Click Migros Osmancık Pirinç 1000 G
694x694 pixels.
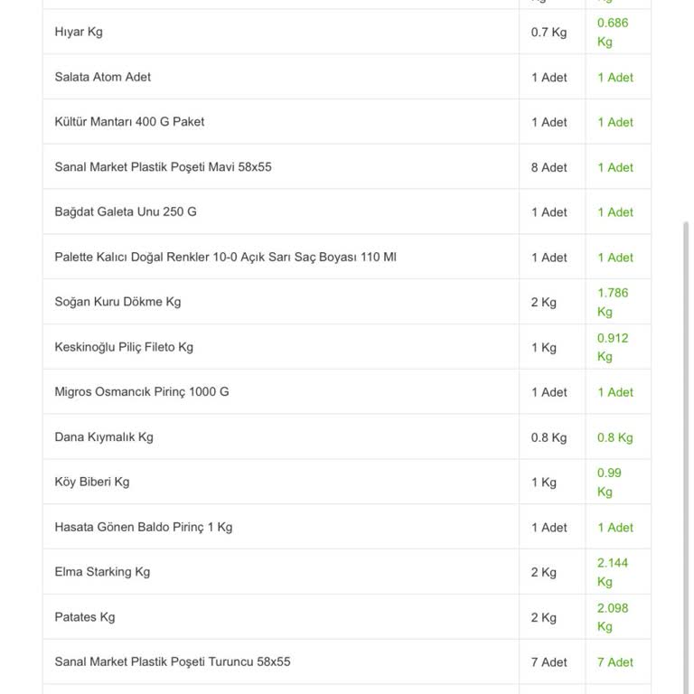[142, 392]
